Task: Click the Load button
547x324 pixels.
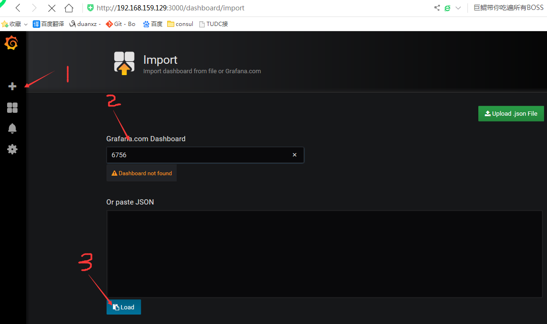Action: 124,307
